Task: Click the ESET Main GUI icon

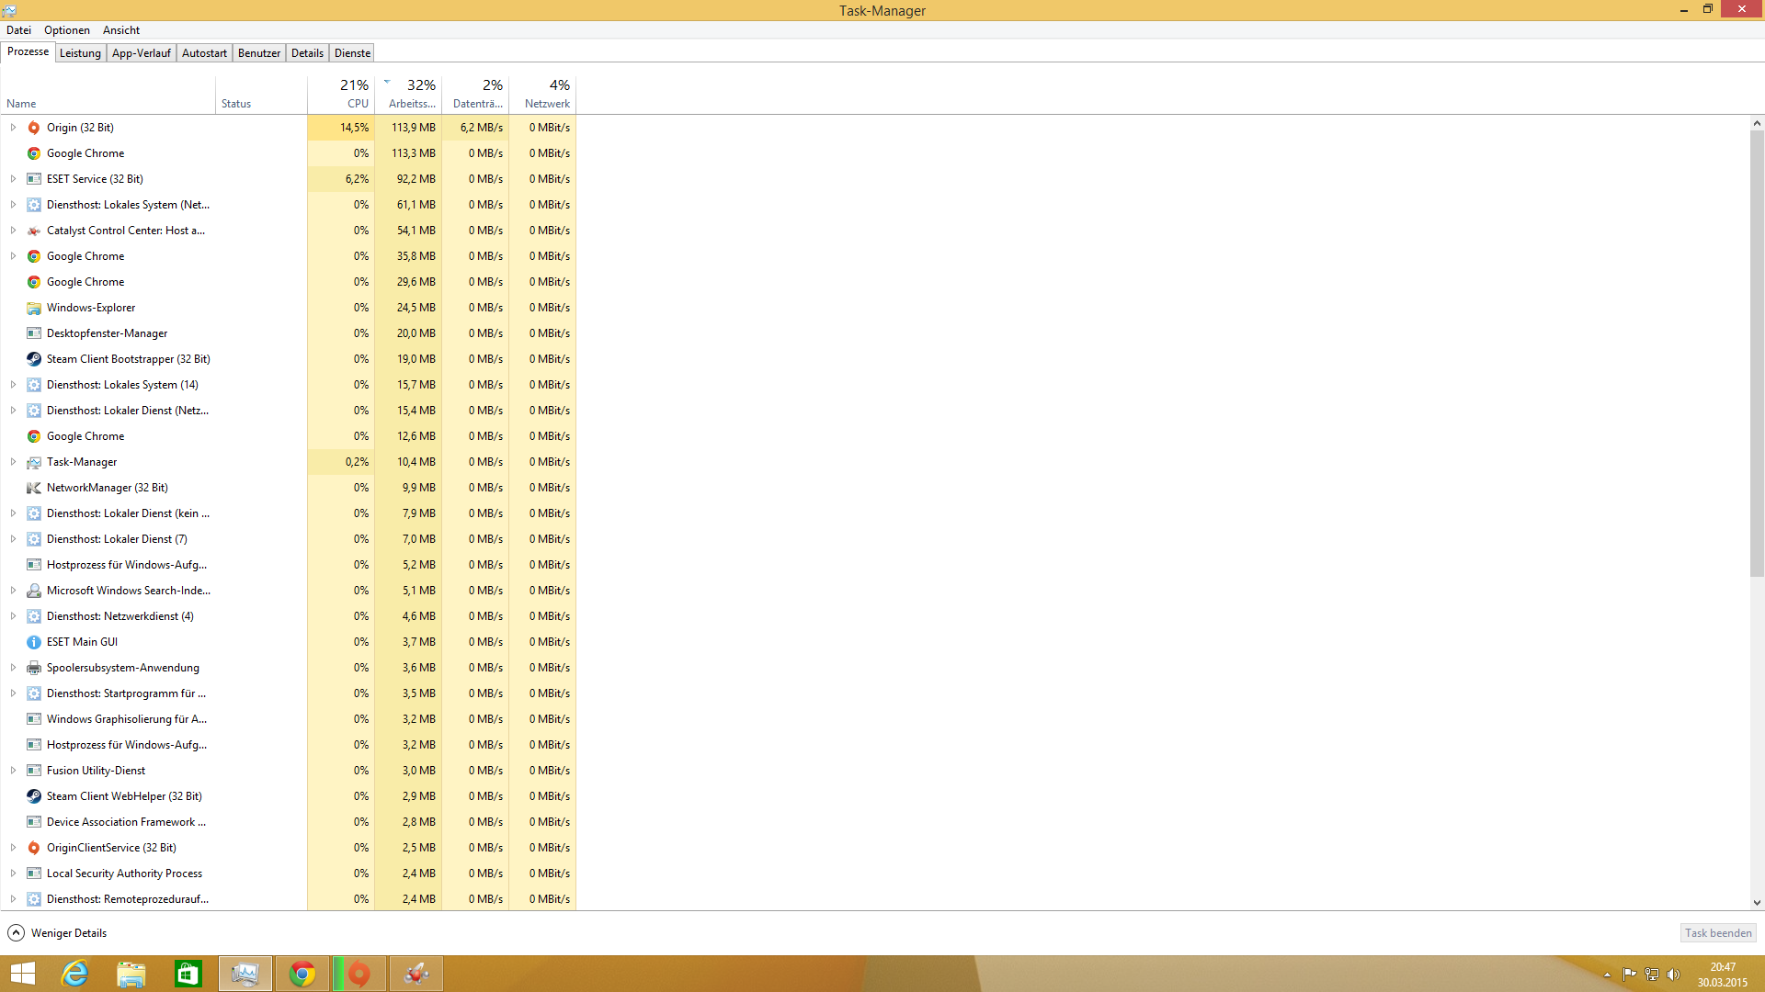Action: (34, 642)
